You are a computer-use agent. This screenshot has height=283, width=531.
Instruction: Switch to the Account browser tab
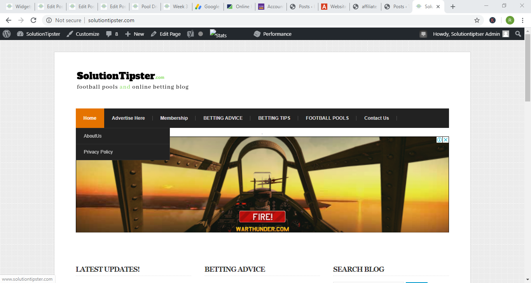click(270, 7)
